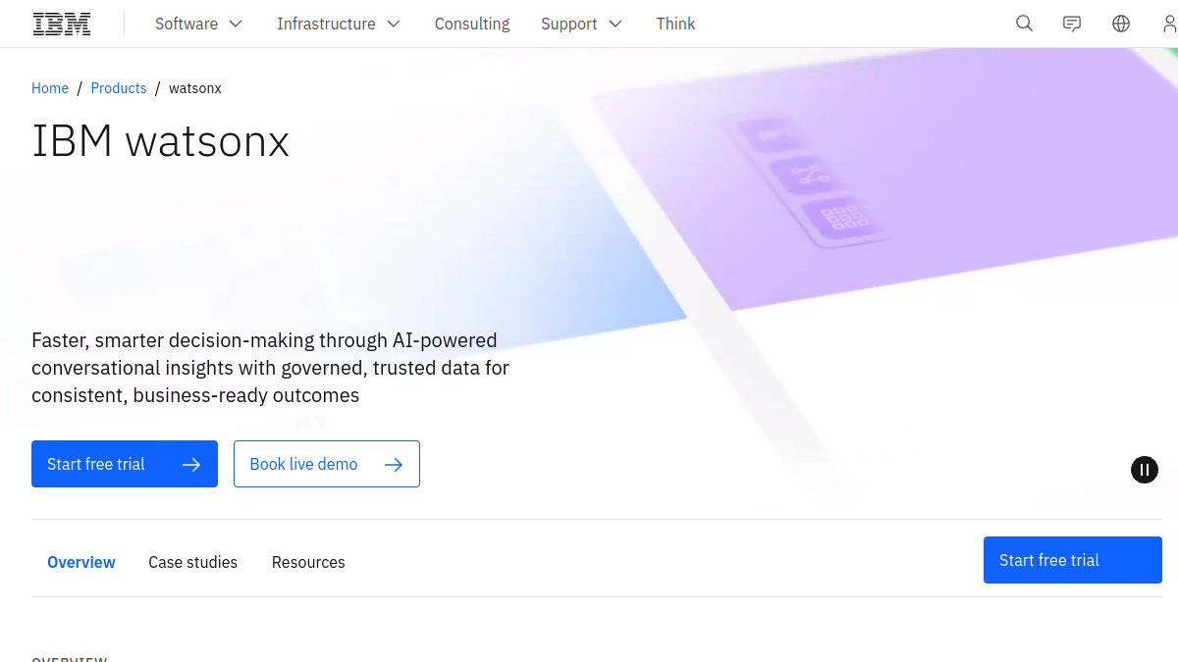
Task: Click Start free trial in tab bar
Action: 1073,560
